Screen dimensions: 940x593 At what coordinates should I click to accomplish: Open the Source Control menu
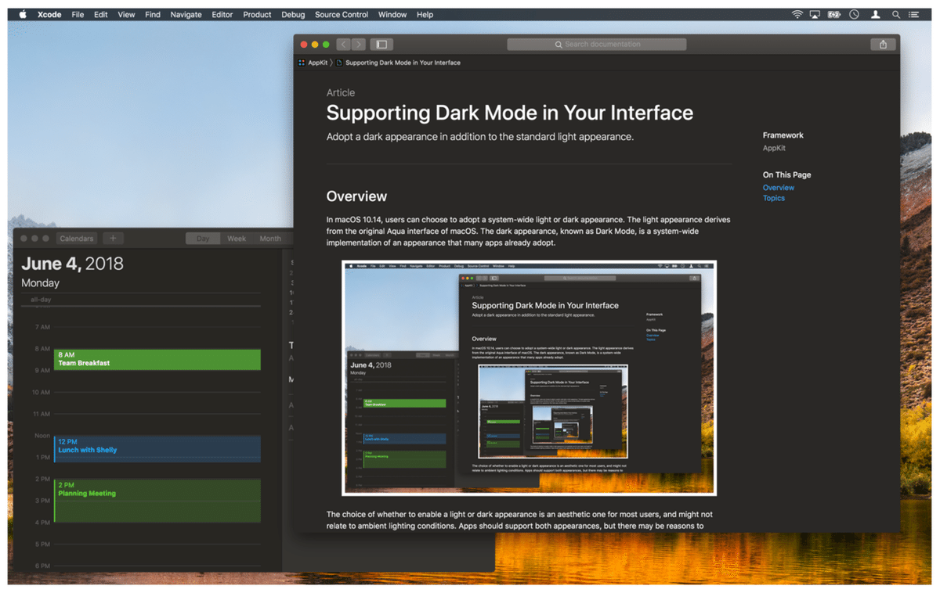coord(342,15)
